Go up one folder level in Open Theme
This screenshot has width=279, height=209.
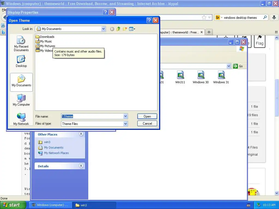coord(118,29)
